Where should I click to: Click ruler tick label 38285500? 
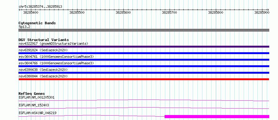point(77,12)
